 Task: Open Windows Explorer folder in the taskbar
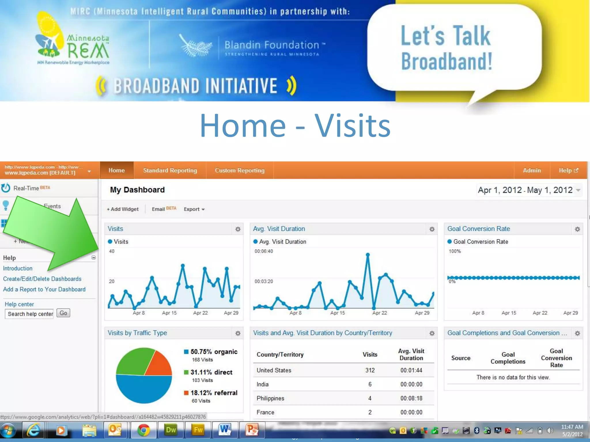(x=89, y=431)
